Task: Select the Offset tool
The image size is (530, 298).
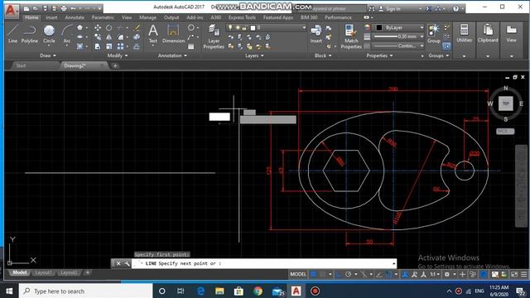Action: click(x=137, y=46)
